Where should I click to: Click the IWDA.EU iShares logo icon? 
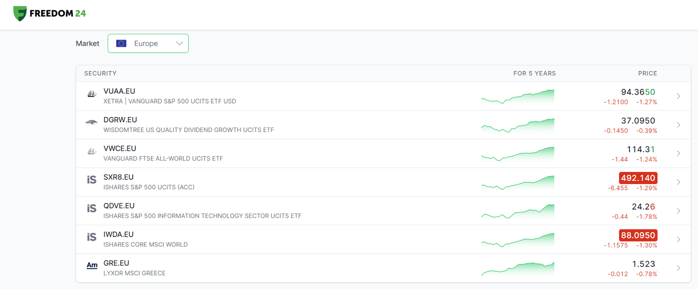[x=92, y=237]
